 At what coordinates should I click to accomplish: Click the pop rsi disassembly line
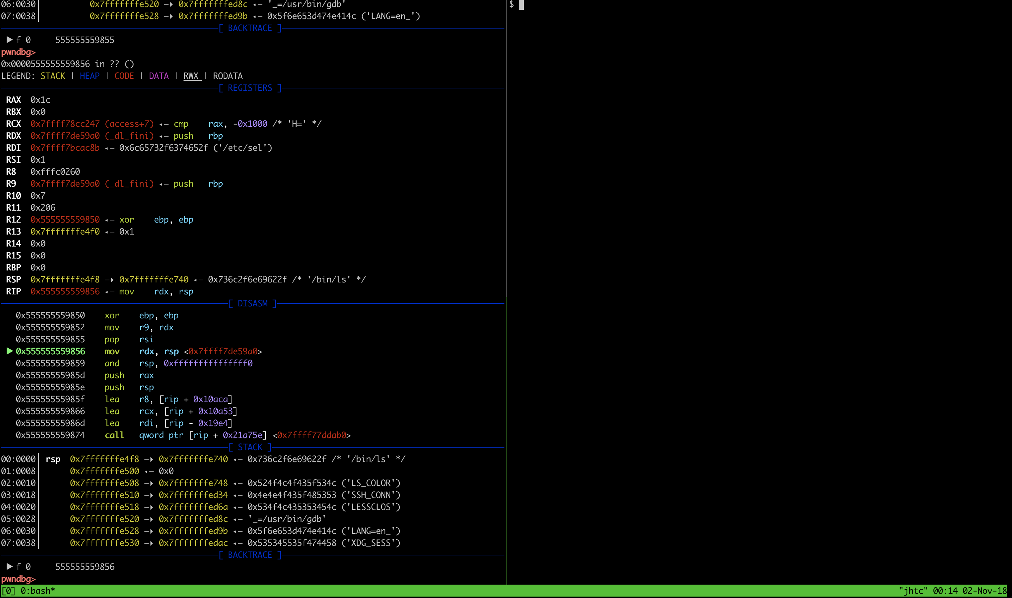click(x=85, y=339)
